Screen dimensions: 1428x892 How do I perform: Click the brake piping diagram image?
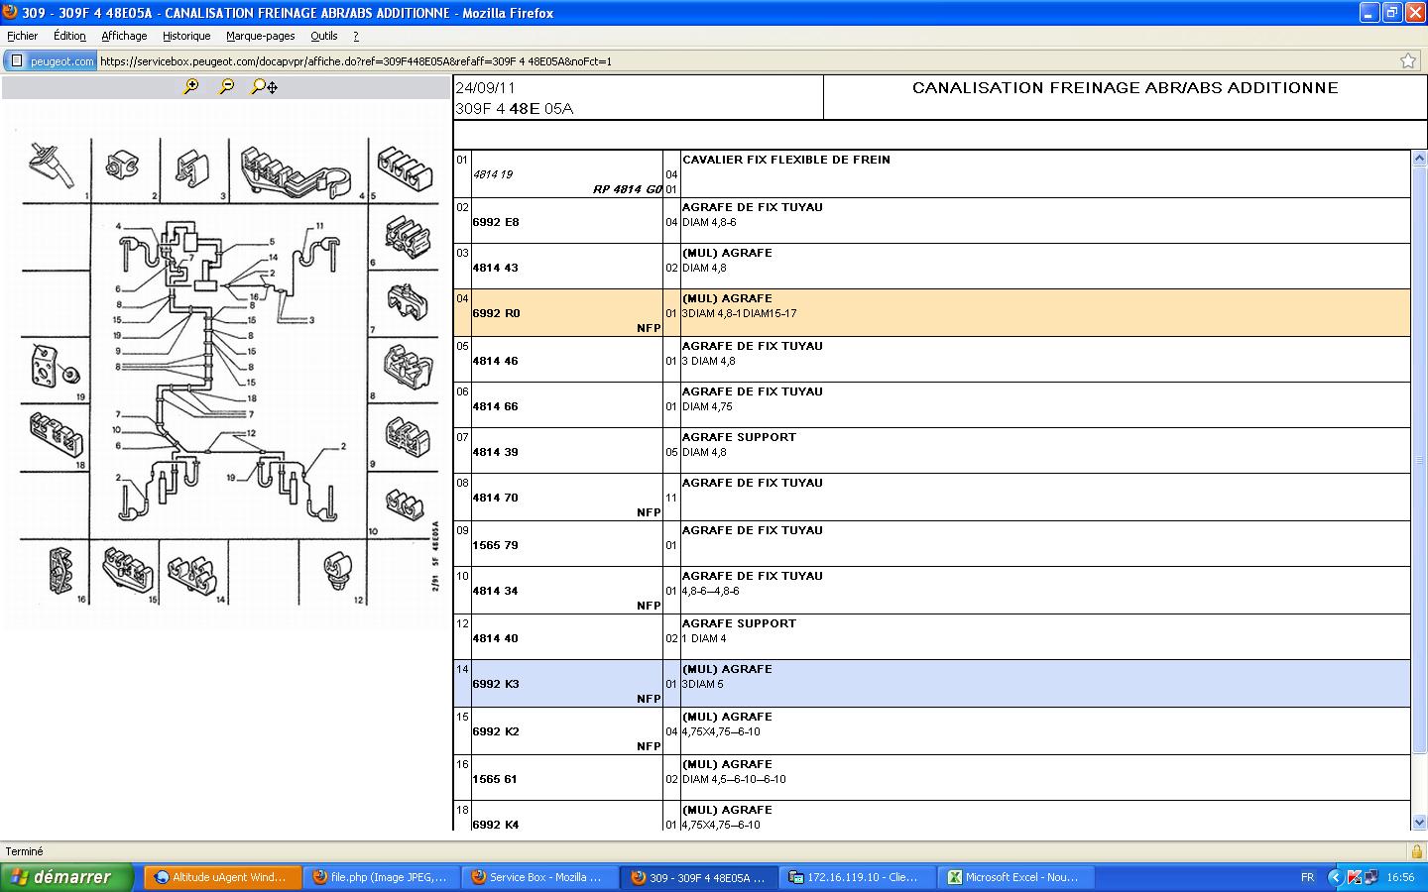coord(228,367)
